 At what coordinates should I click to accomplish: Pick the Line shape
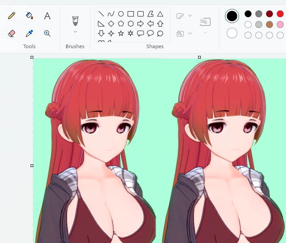click(x=101, y=14)
